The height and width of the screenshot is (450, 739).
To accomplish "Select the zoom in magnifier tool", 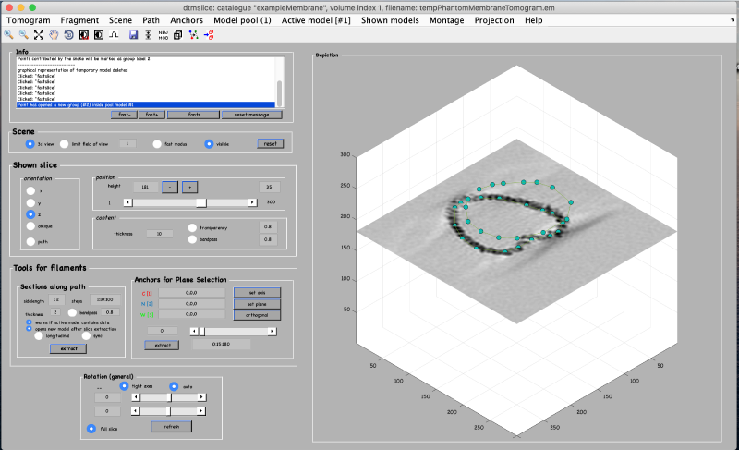I will (8, 34).
